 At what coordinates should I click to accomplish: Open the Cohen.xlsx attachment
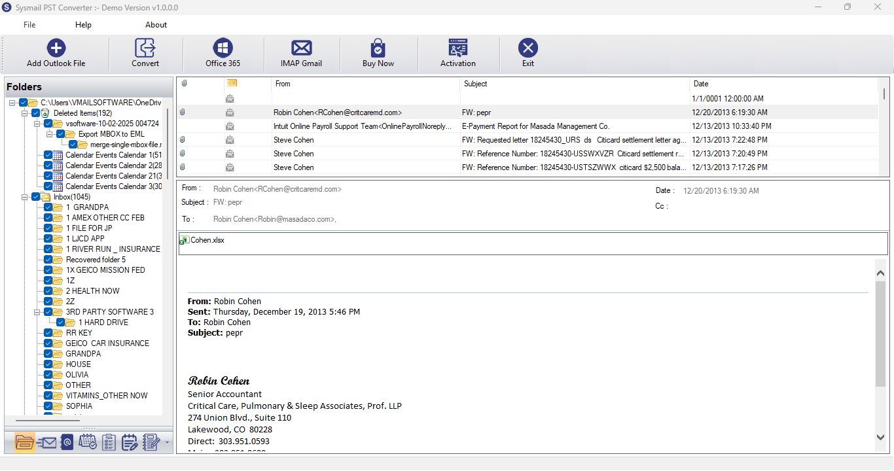point(202,240)
